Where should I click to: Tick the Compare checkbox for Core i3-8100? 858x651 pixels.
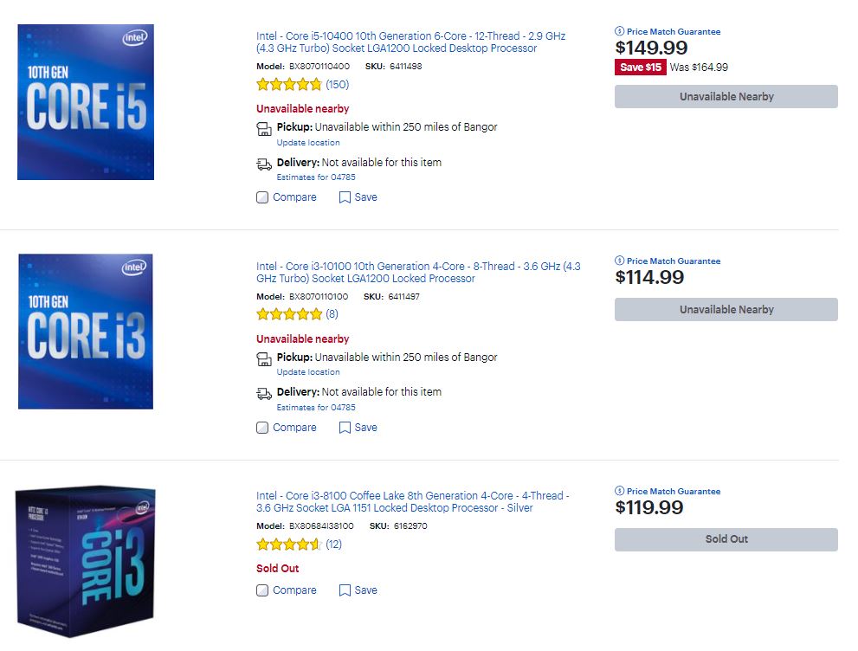click(262, 590)
